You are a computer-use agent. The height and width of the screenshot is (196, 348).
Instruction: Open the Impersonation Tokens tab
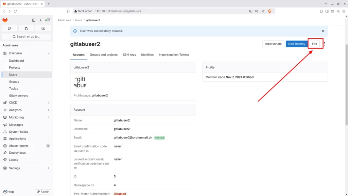coord(174,55)
